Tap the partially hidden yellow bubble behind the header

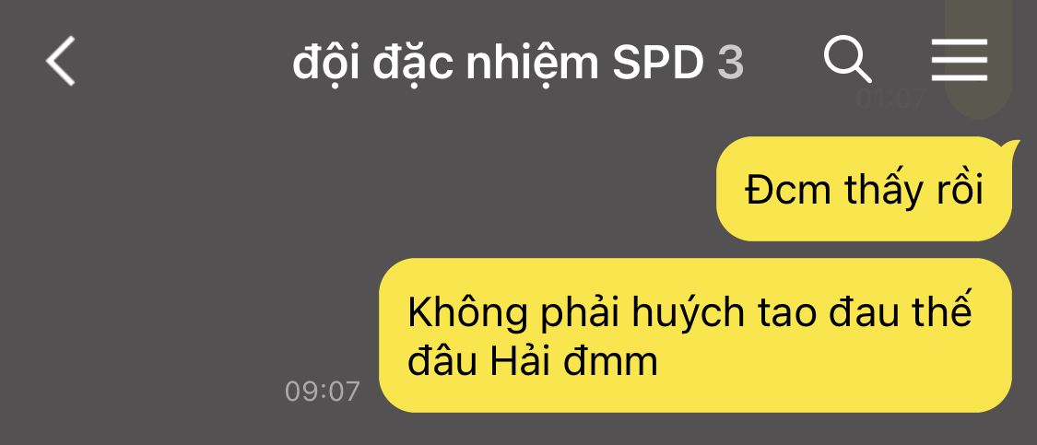click(978, 56)
